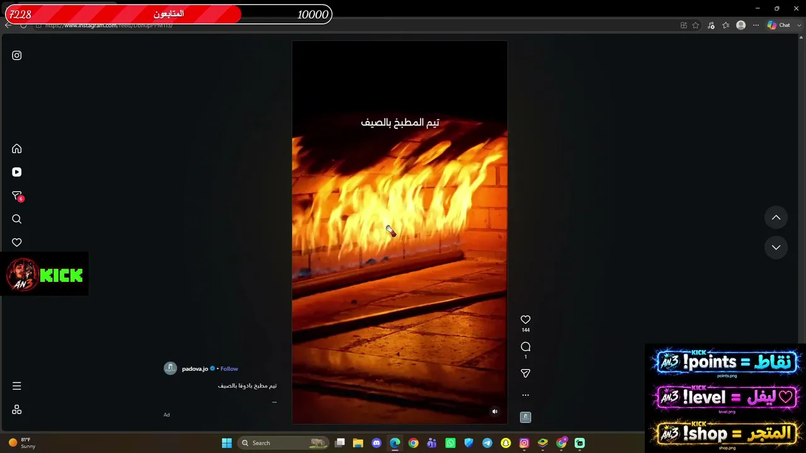The height and width of the screenshot is (453, 806).
Task: Open the Reels section in the sidebar
Action: (17, 172)
